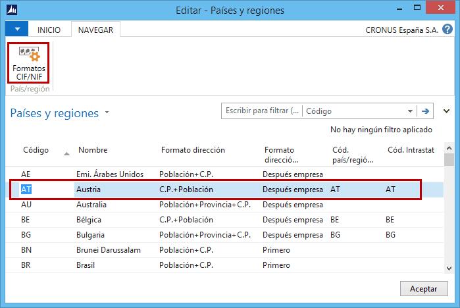Click Bélgica's Después empresa cell
This screenshot has height=308, width=460.
tap(292, 220)
